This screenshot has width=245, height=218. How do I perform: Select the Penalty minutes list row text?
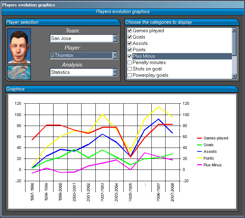(x=149, y=63)
